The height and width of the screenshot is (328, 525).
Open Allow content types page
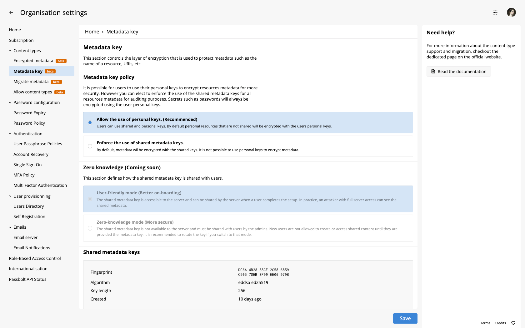coord(33,92)
